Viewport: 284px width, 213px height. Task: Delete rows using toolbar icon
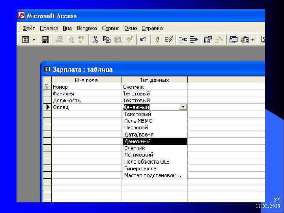pyautogui.click(x=194, y=39)
